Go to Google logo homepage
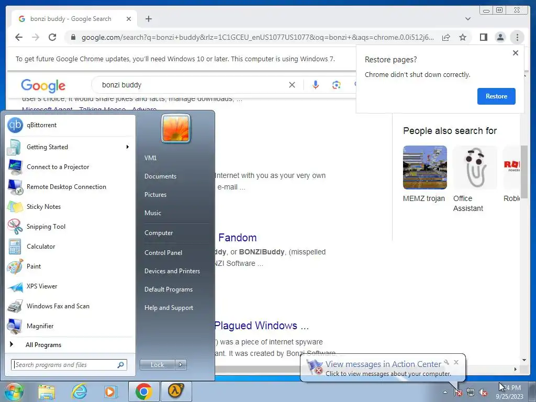The image size is (536, 402). pyautogui.click(x=43, y=85)
